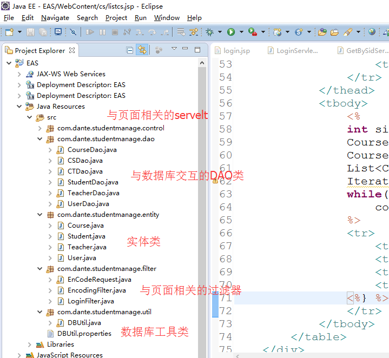
Task: Click the Step Return icon
Action: tap(164, 32)
